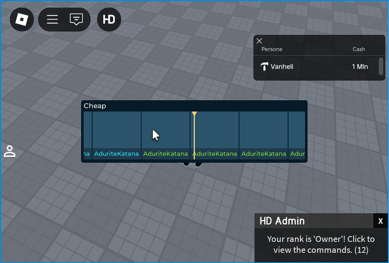Open the HD Admin top bar icon
Screen dimensions: 389x263
point(109,19)
